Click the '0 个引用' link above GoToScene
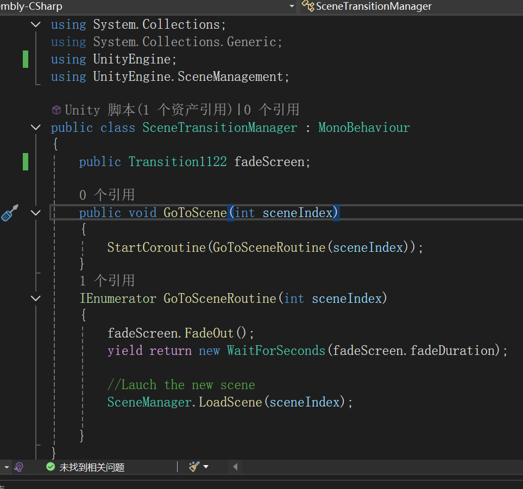 (x=106, y=195)
